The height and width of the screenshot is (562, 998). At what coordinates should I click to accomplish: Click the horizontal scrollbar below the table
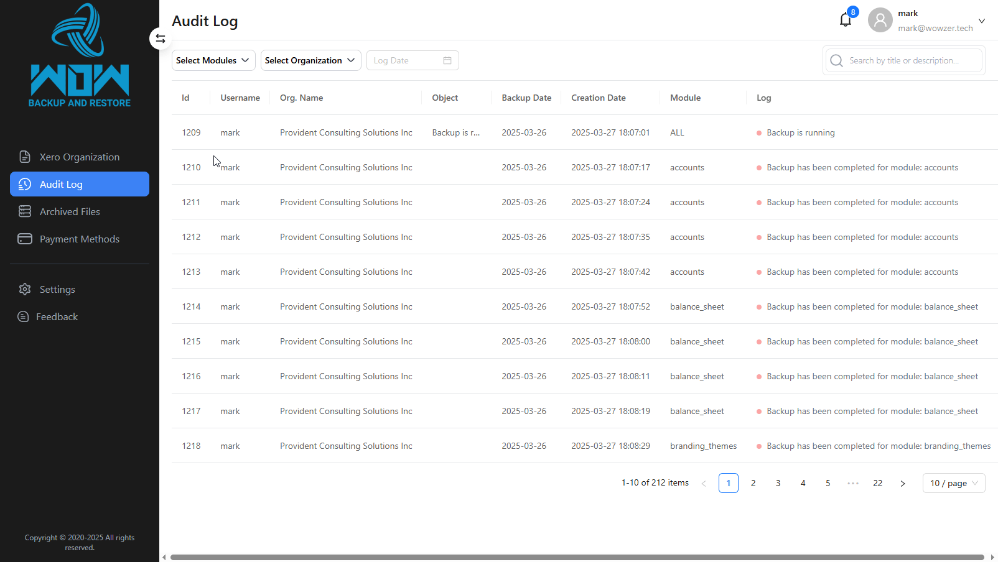(579, 556)
